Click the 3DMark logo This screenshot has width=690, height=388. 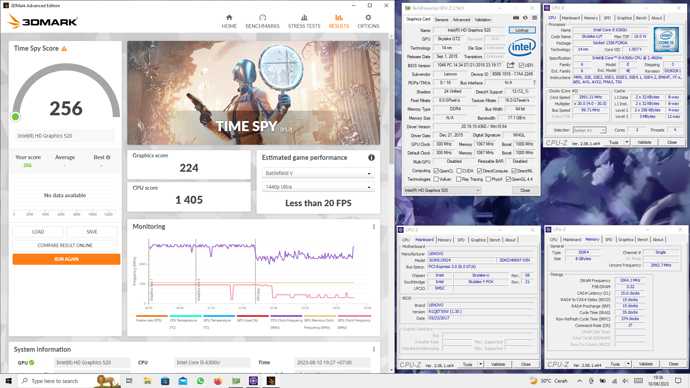(42, 21)
